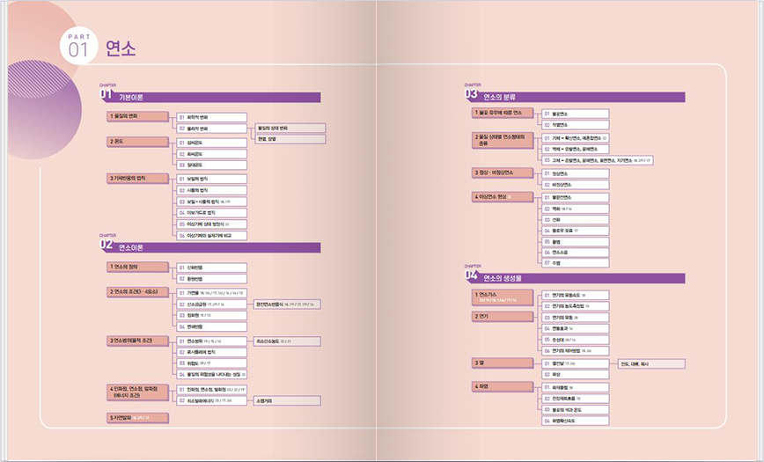764x462 pixels.
Task: Select the 5 자연발화 section box
Action: coord(136,417)
